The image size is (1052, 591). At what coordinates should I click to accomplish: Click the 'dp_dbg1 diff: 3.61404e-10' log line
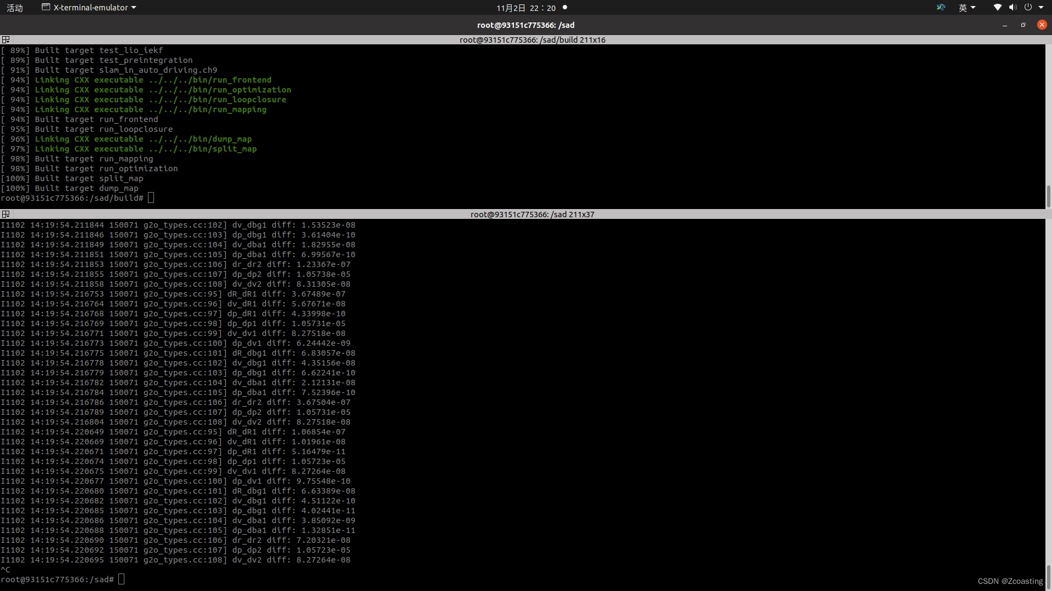point(178,235)
